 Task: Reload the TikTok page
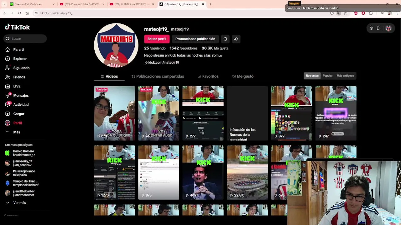tap(19, 13)
